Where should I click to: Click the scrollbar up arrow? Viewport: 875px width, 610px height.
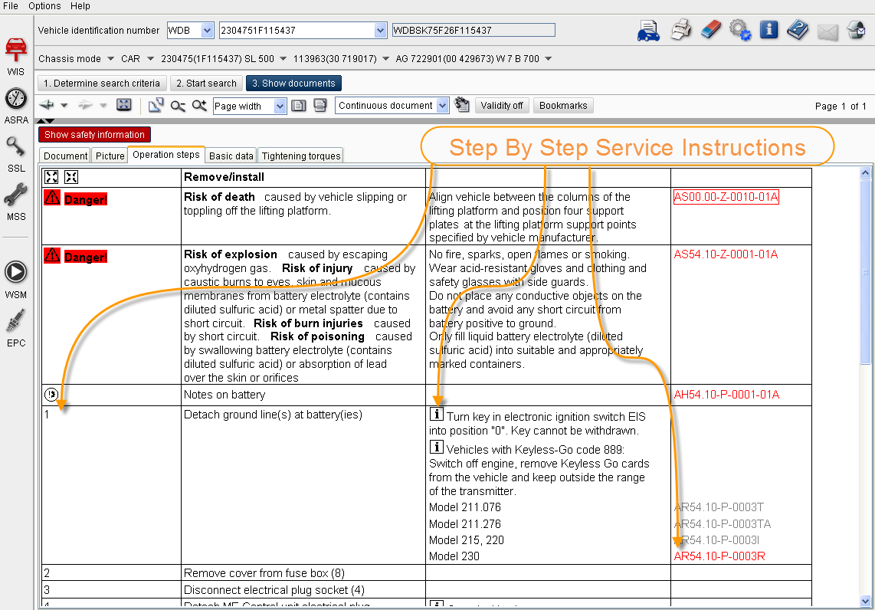[866, 172]
